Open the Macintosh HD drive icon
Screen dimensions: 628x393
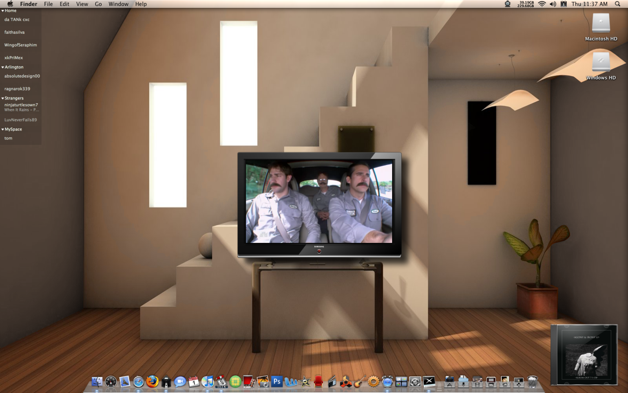coord(601,23)
